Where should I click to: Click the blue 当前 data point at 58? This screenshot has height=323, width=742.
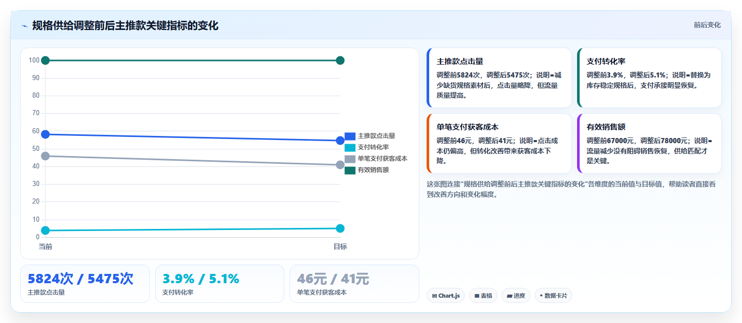46,134
